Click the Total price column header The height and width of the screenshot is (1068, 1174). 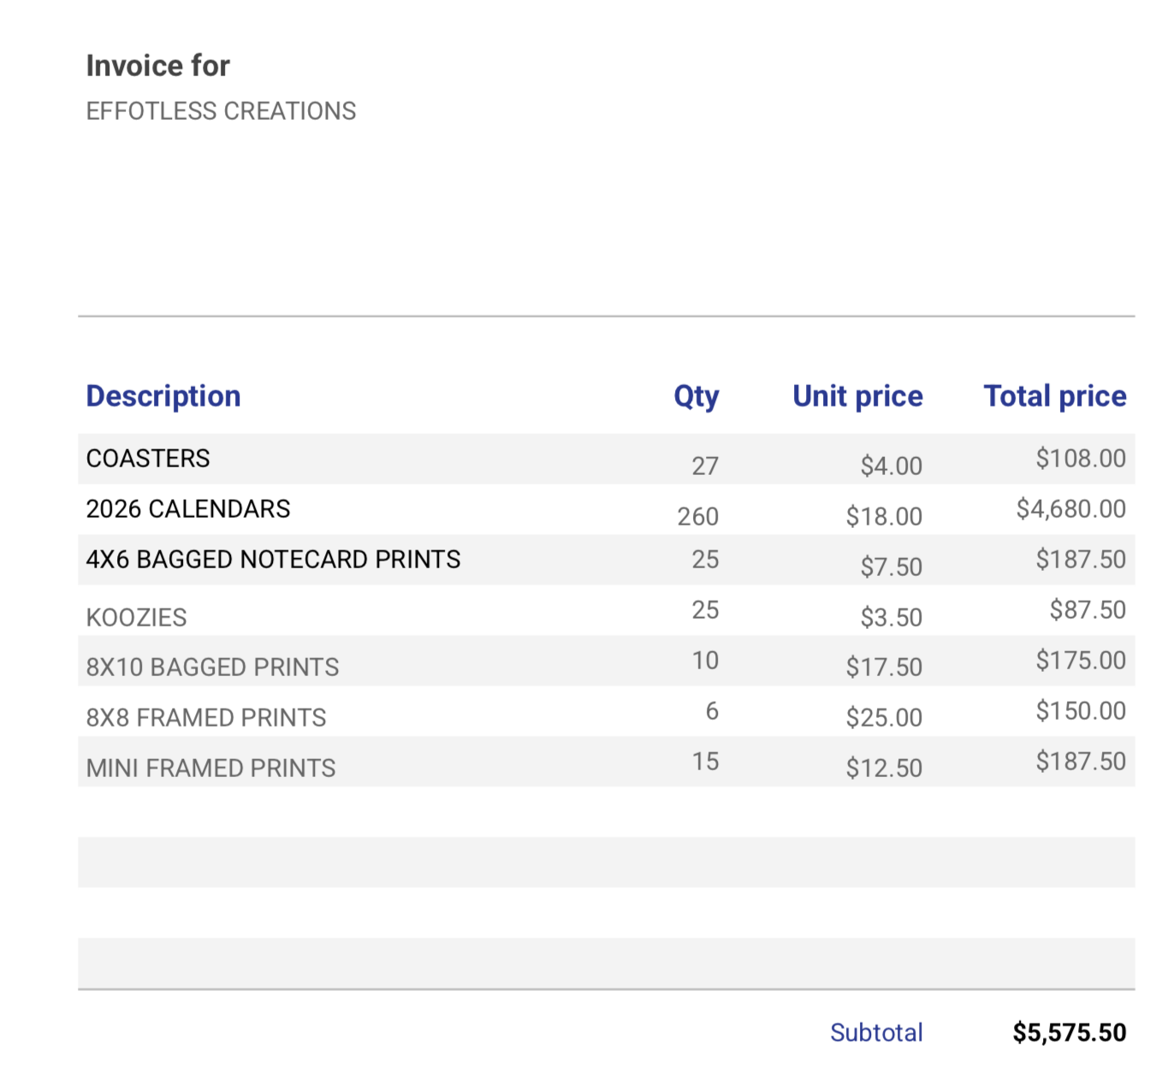click(1055, 395)
